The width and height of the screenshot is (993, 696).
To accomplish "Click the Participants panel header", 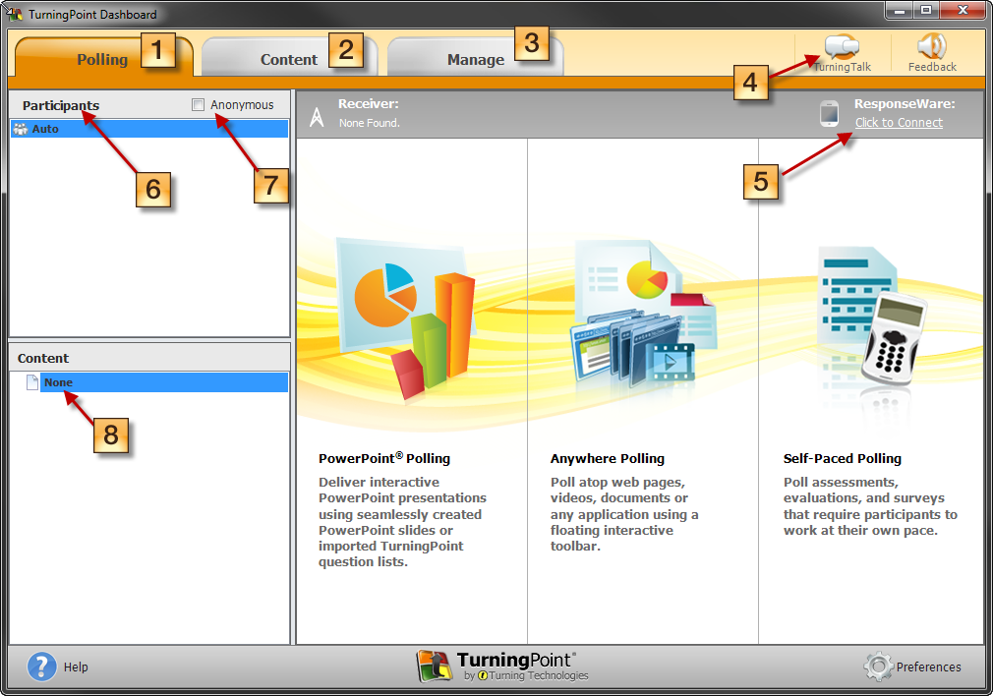I will (61, 105).
